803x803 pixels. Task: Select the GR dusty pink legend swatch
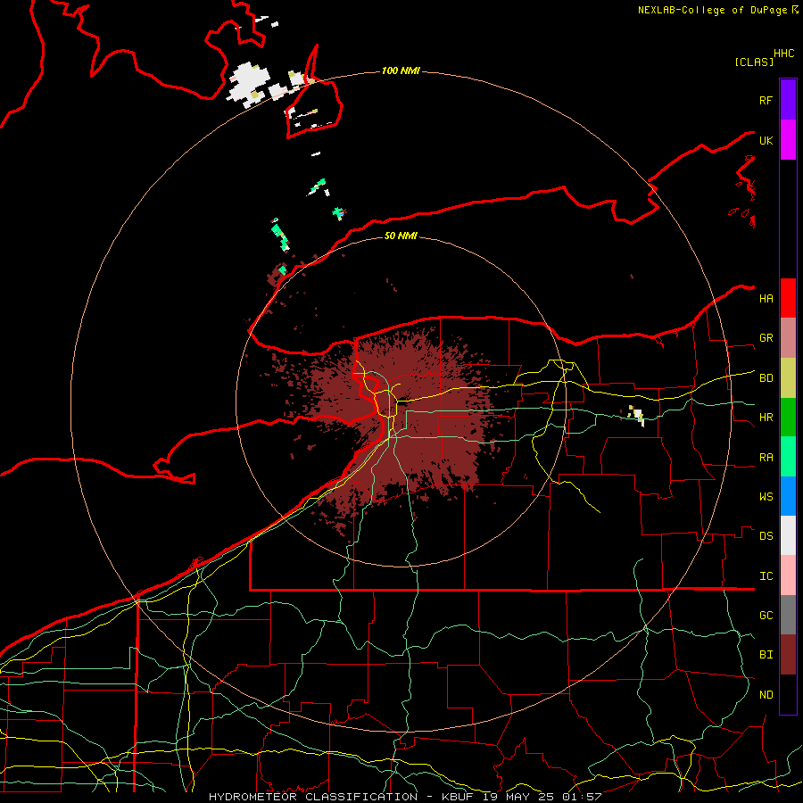[788, 338]
